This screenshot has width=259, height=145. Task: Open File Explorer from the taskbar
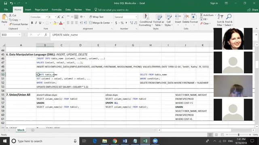point(104,141)
